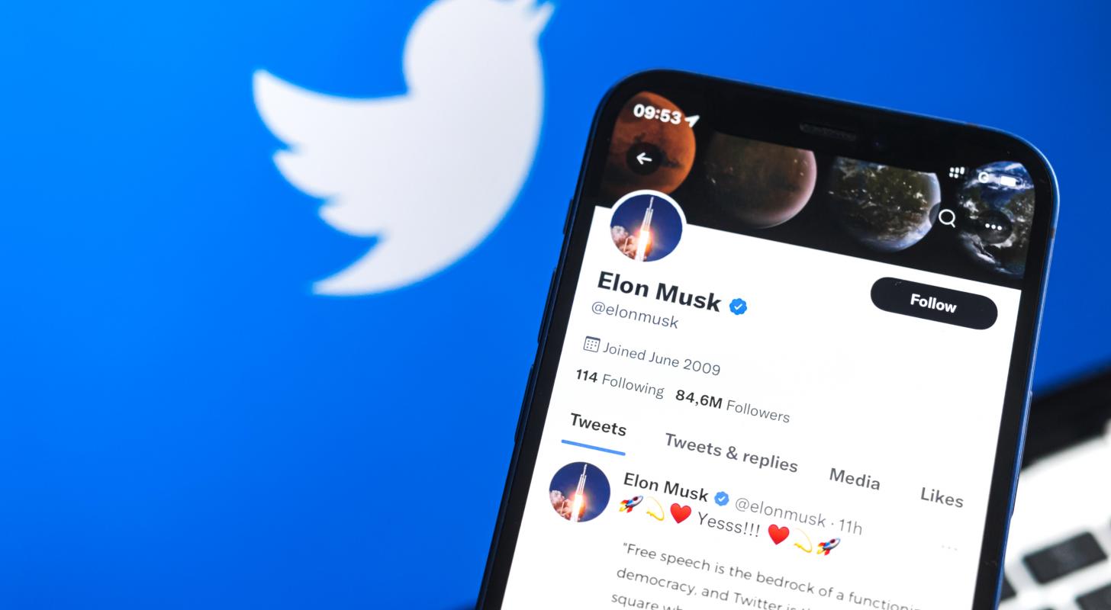Tap the tweet author's rocket avatar
This screenshot has height=610, width=1111.
(579, 492)
